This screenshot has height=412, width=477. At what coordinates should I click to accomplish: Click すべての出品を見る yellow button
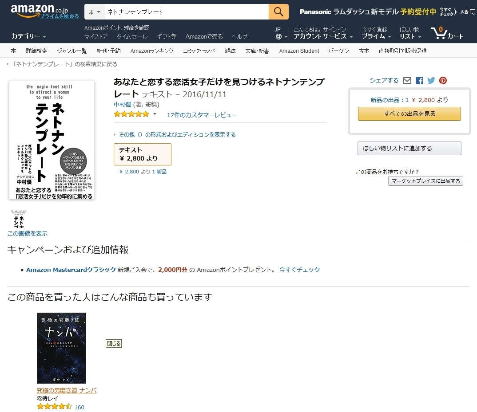(409, 114)
